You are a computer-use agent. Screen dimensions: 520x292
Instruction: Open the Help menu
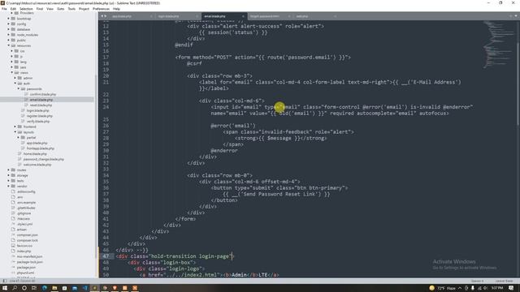click(x=116, y=9)
